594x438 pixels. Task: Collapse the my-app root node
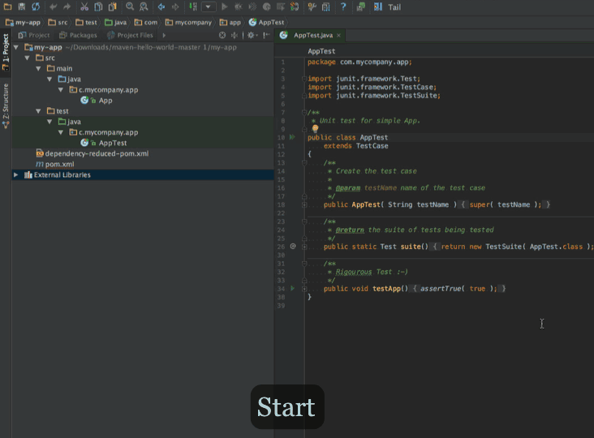[16, 47]
